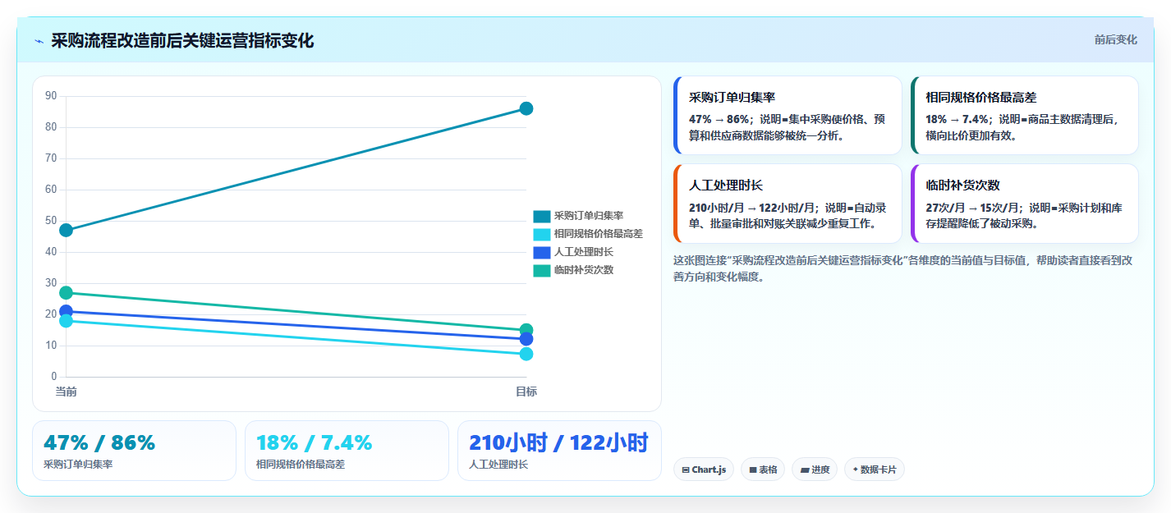Click the dashboard title 采购流程改造前后关键运营指标变化
The height and width of the screenshot is (513, 1171).
click(x=182, y=40)
